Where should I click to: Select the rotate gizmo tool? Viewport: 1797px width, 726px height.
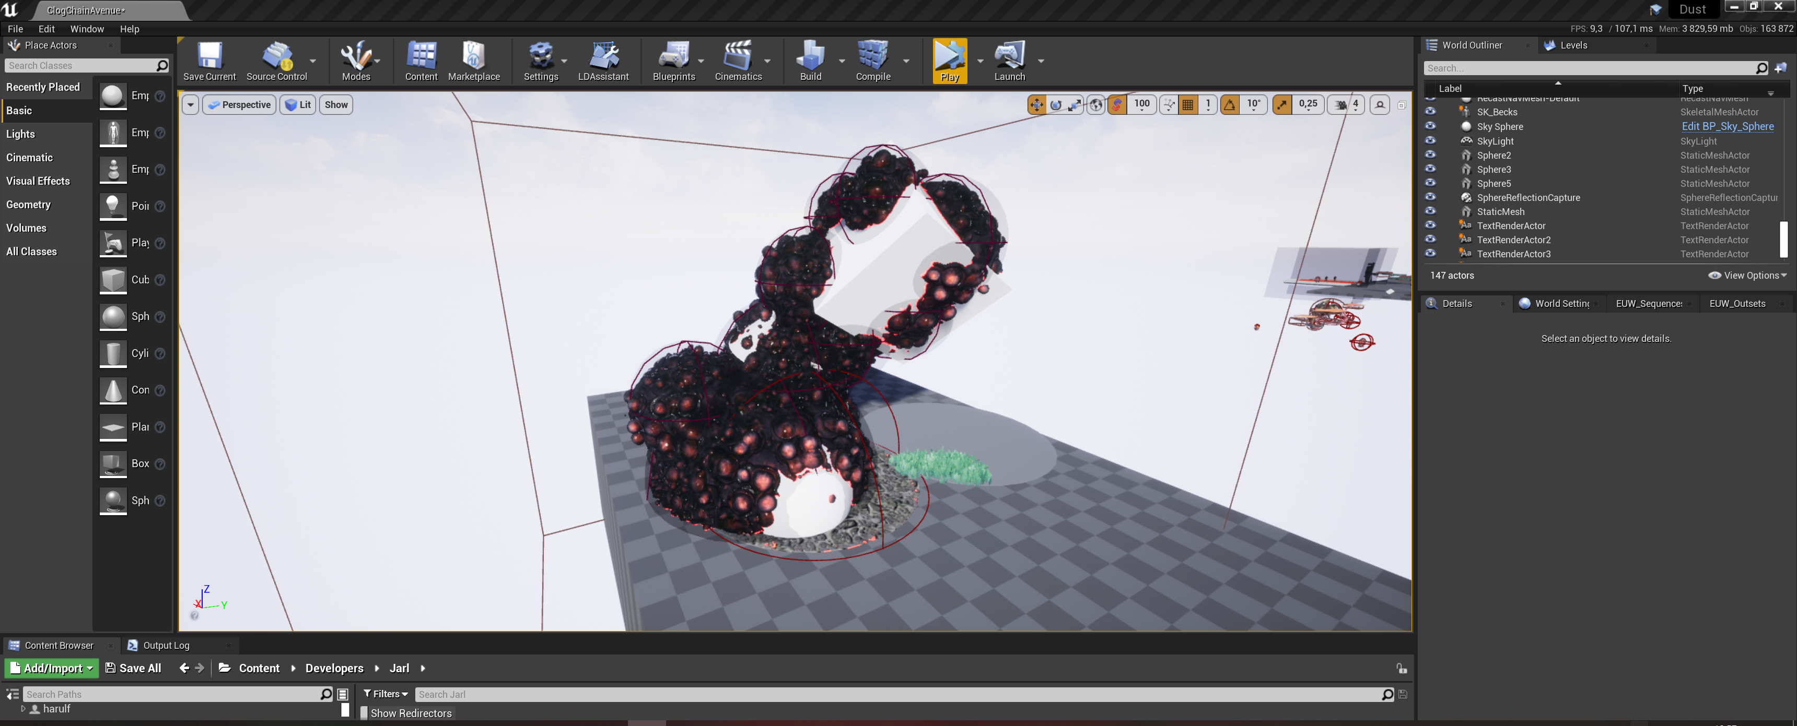[x=1056, y=104]
